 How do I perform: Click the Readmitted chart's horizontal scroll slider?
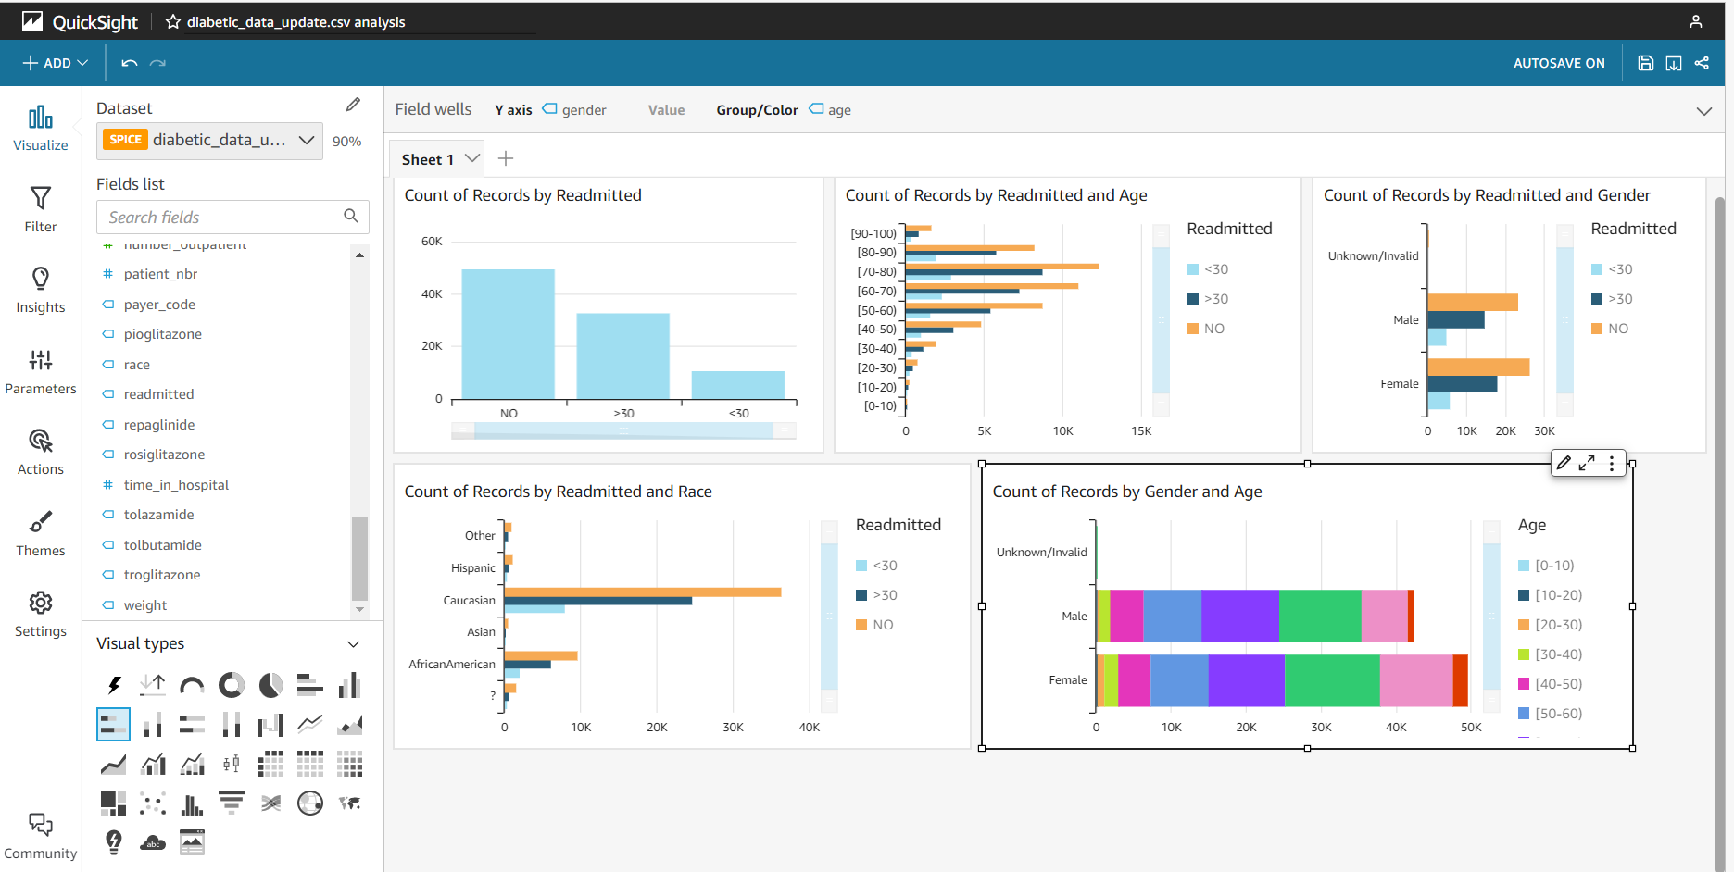(x=623, y=430)
